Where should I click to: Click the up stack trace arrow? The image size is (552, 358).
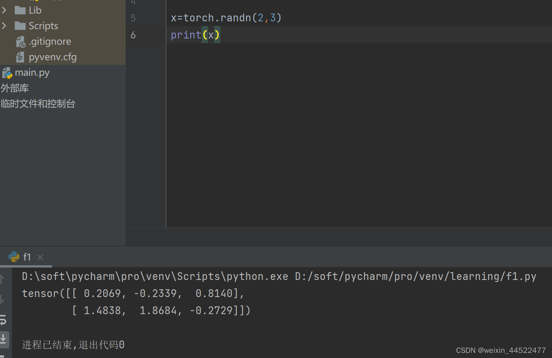tap(2, 279)
